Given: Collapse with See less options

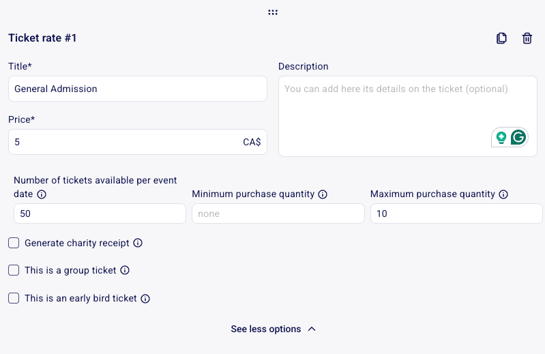Looking at the screenshot, I should [x=266, y=329].
